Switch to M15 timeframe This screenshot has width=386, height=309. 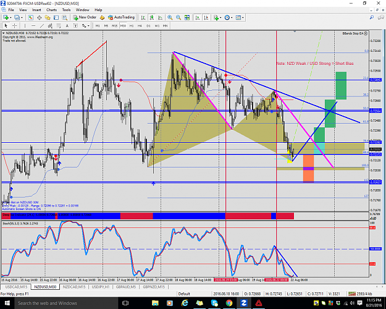point(114,26)
